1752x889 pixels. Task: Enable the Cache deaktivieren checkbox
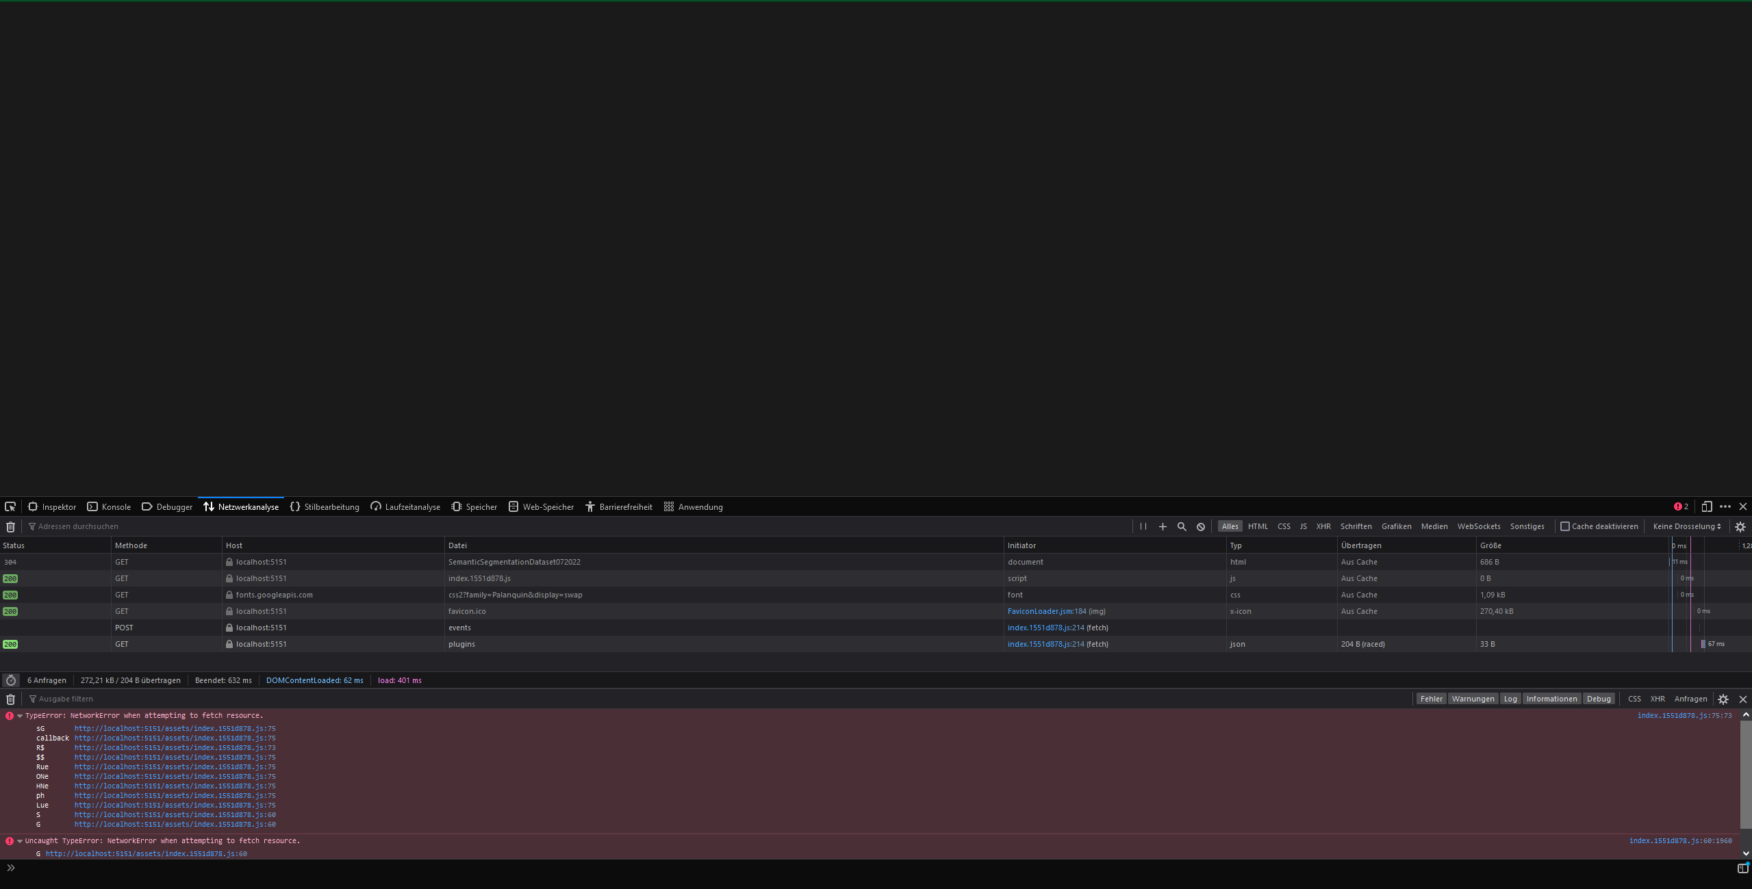coord(1566,526)
